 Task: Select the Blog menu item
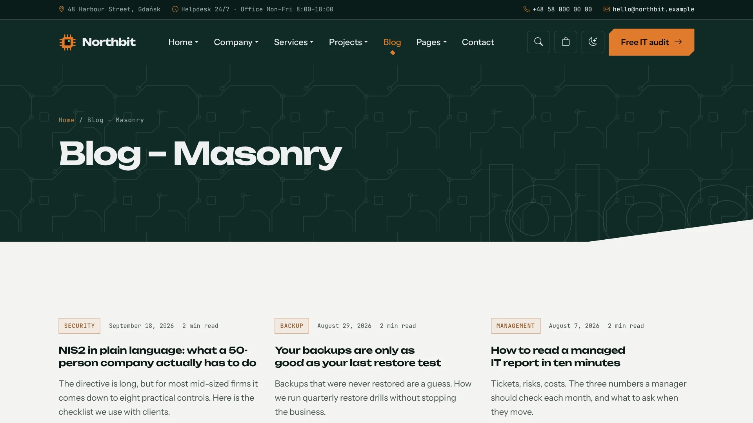tap(392, 42)
